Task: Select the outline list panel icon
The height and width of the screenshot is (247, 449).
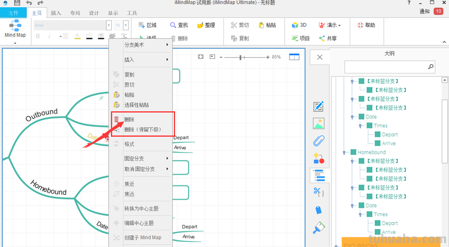Action: [319, 175]
